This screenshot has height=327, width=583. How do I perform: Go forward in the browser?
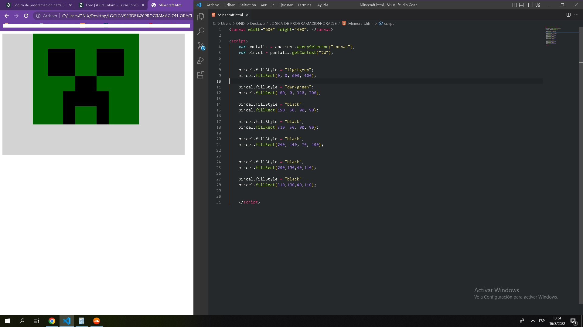[x=16, y=16]
